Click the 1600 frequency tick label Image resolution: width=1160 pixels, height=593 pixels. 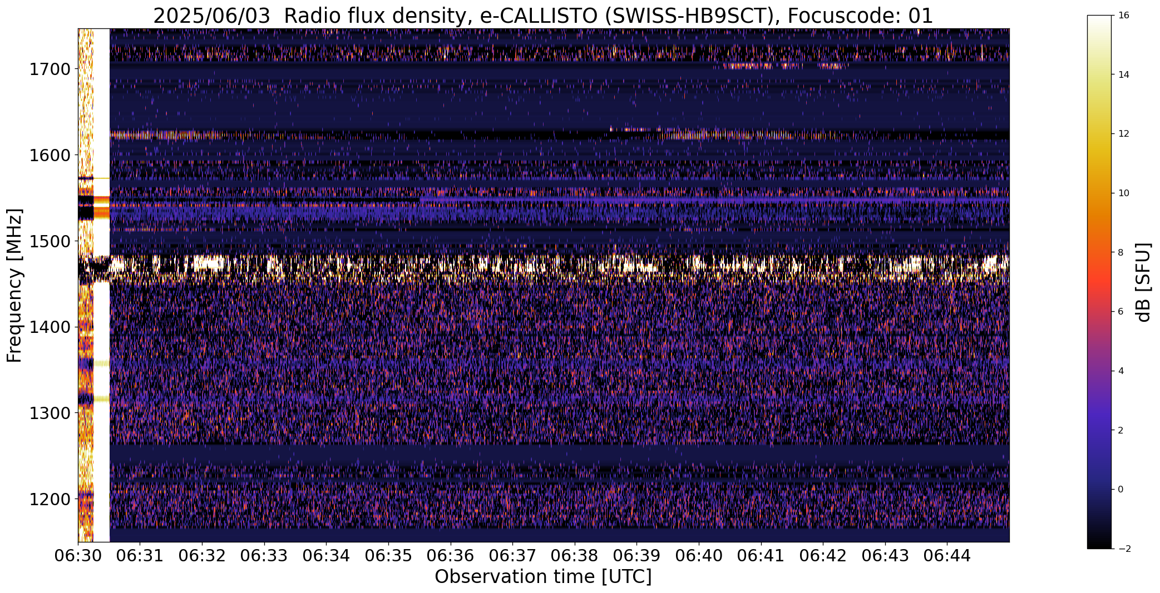[x=50, y=155]
